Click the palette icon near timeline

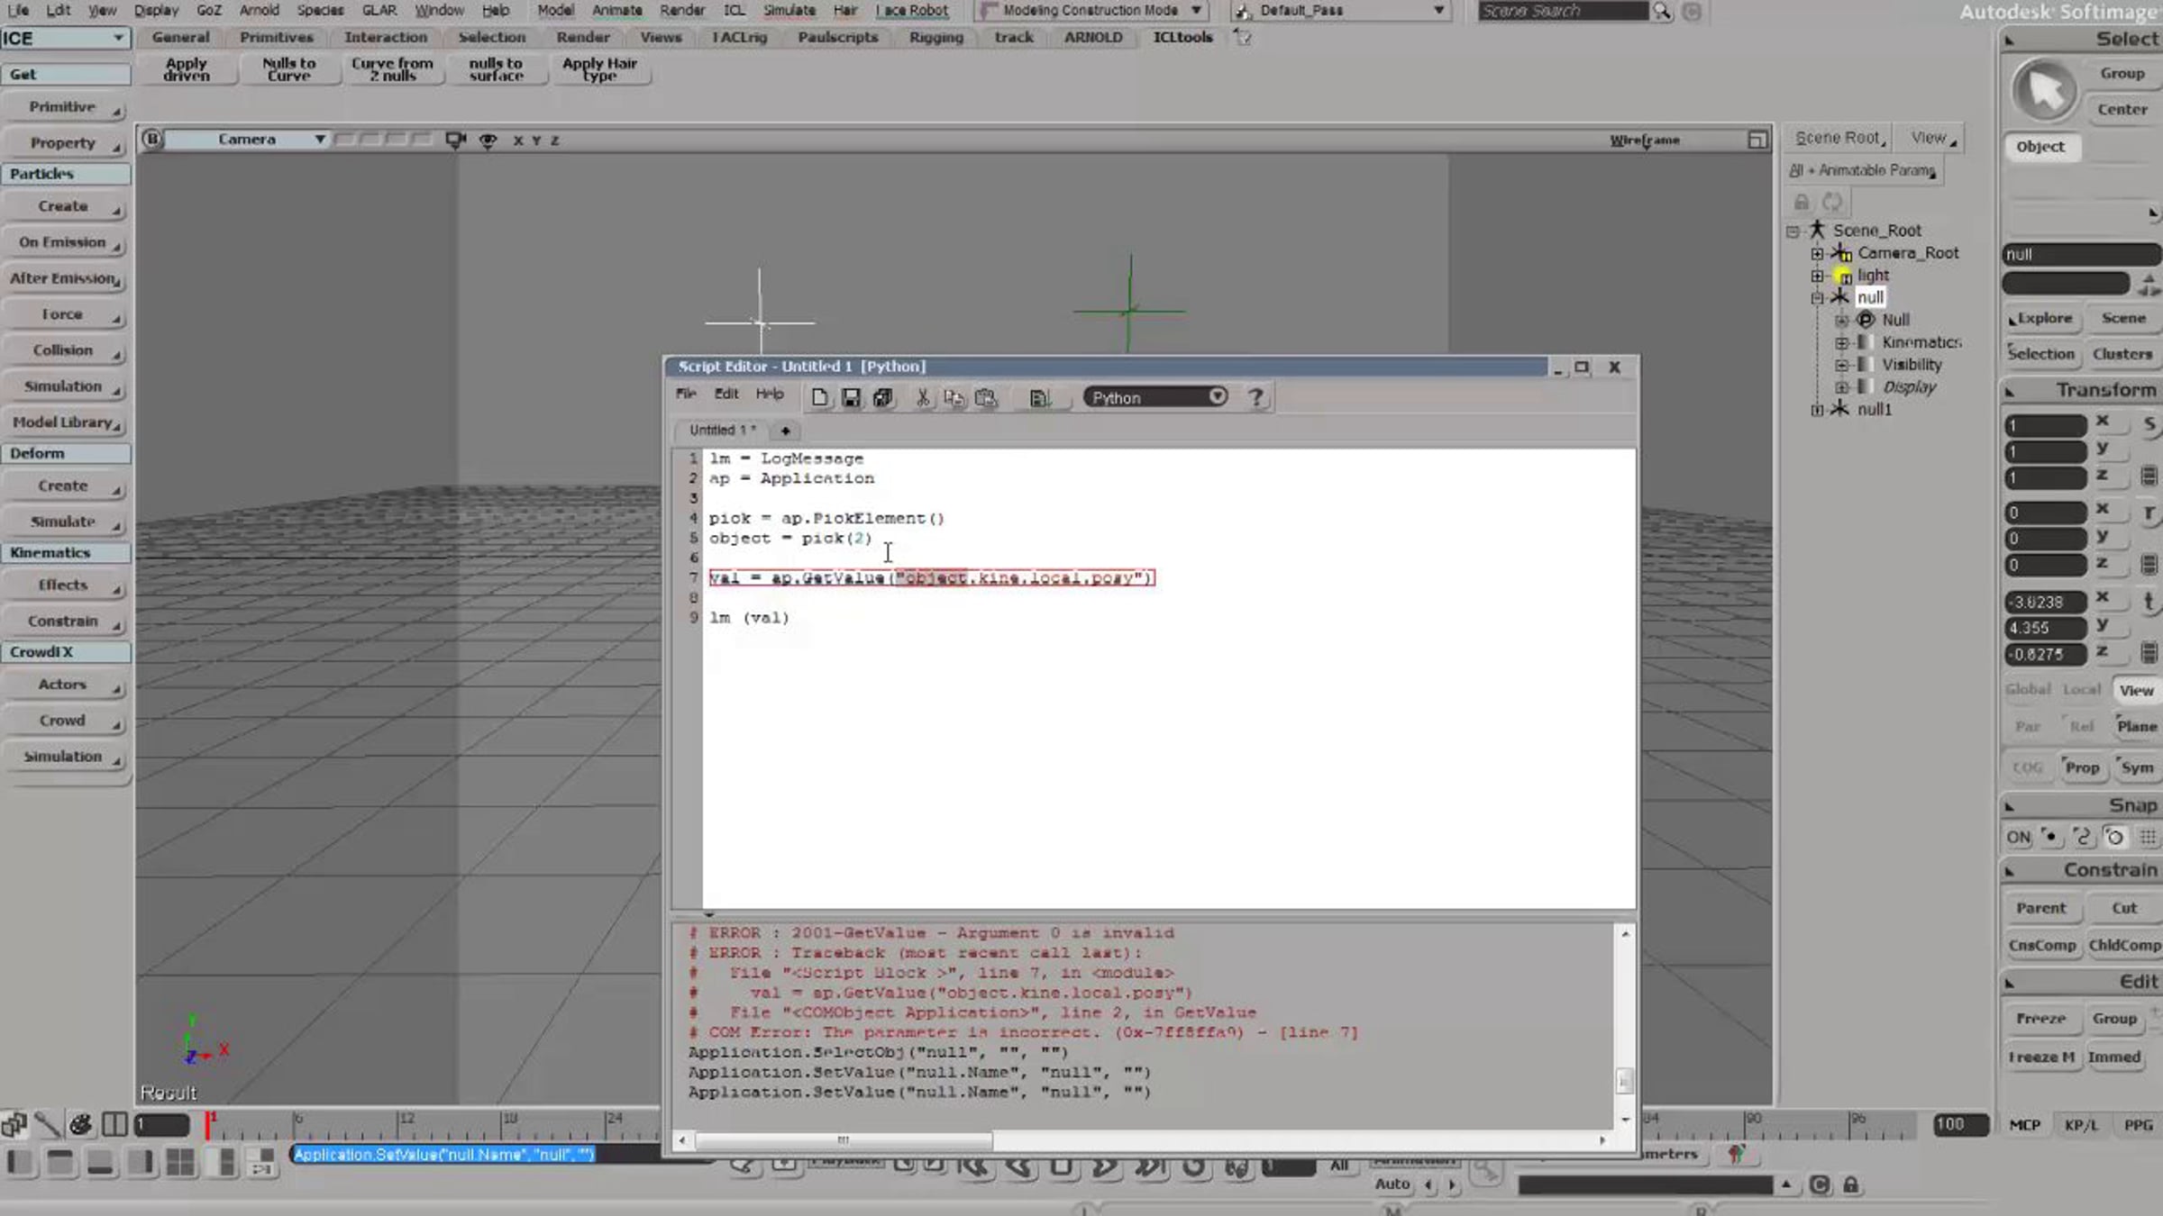[x=80, y=1124]
